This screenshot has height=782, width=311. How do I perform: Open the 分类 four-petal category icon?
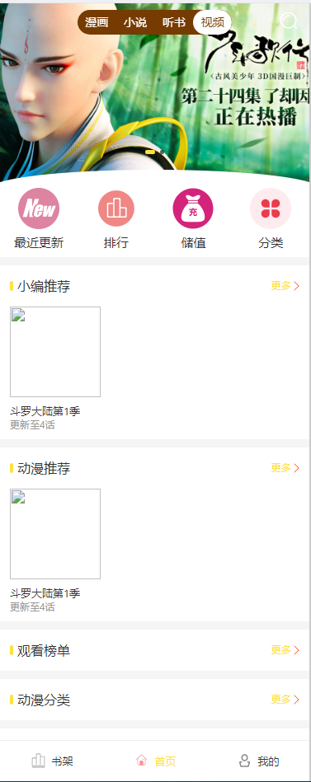click(271, 208)
